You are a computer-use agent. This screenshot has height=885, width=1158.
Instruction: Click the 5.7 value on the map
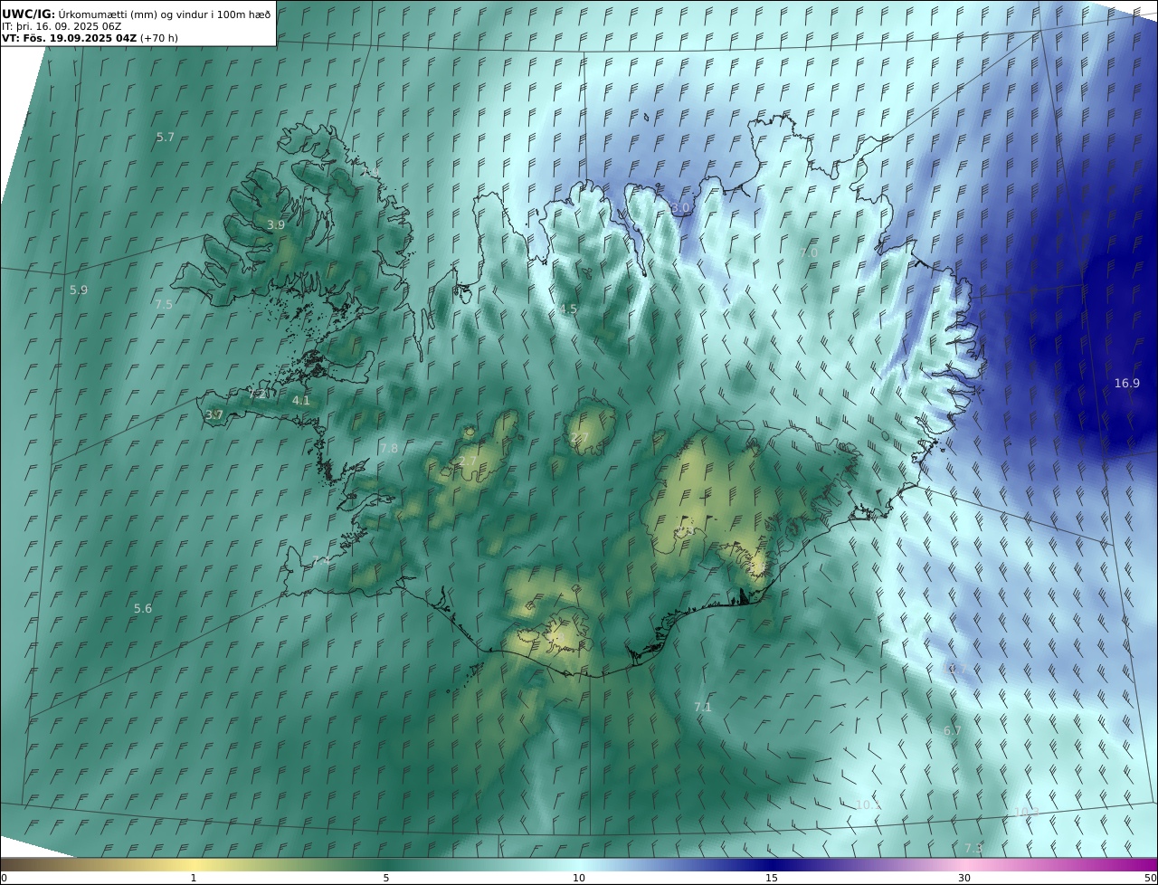click(166, 138)
